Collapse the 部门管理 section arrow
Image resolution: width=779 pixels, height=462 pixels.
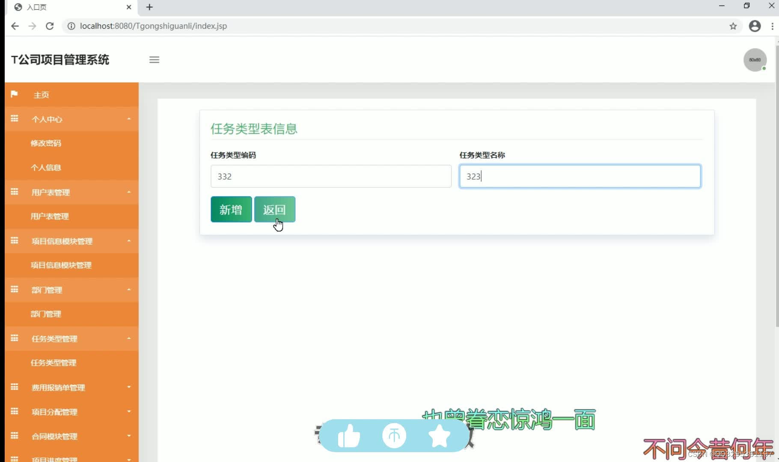(129, 290)
